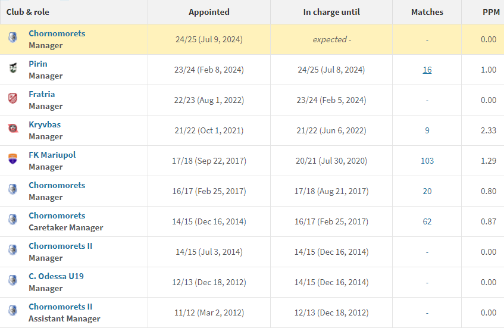The image size is (504, 328).
Task: Click Chornomorets II crest in Assistant Manager row
Action: (x=12, y=311)
